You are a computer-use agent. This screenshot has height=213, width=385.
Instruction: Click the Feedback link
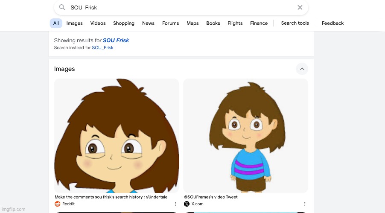pos(332,23)
